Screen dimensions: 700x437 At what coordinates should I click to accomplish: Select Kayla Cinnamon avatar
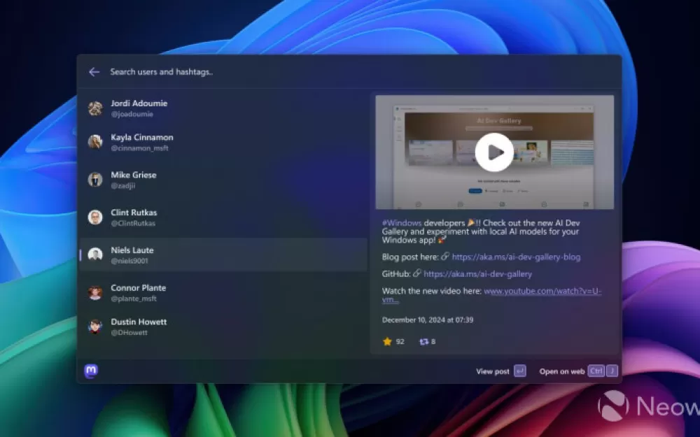pyautogui.click(x=95, y=142)
